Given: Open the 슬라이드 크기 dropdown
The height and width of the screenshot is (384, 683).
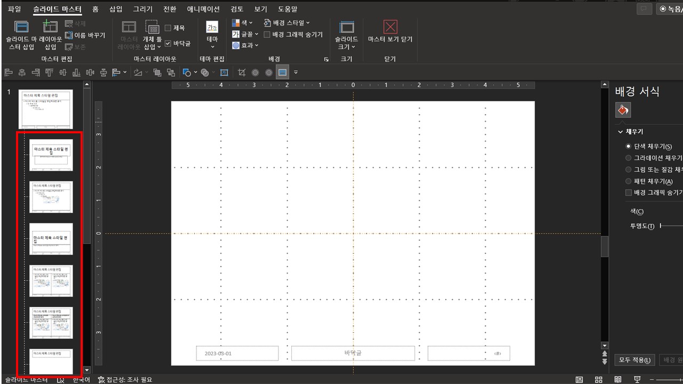Looking at the screenshot, I should coord(346,36).
